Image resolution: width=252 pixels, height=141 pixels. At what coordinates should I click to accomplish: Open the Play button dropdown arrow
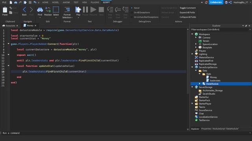(x=78, y=17)
